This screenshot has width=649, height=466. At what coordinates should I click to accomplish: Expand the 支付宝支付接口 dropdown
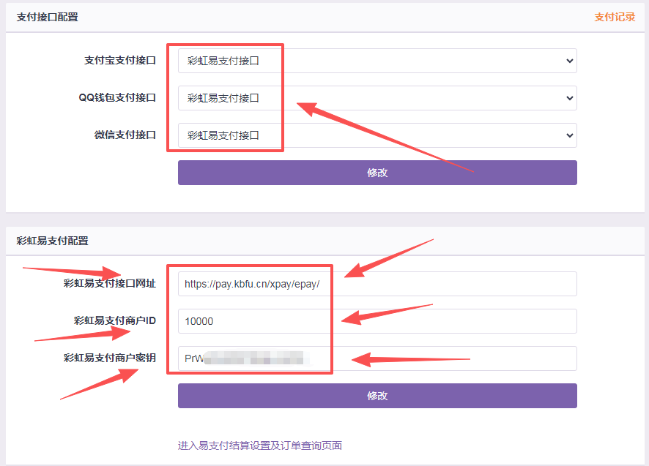(377, 61)
